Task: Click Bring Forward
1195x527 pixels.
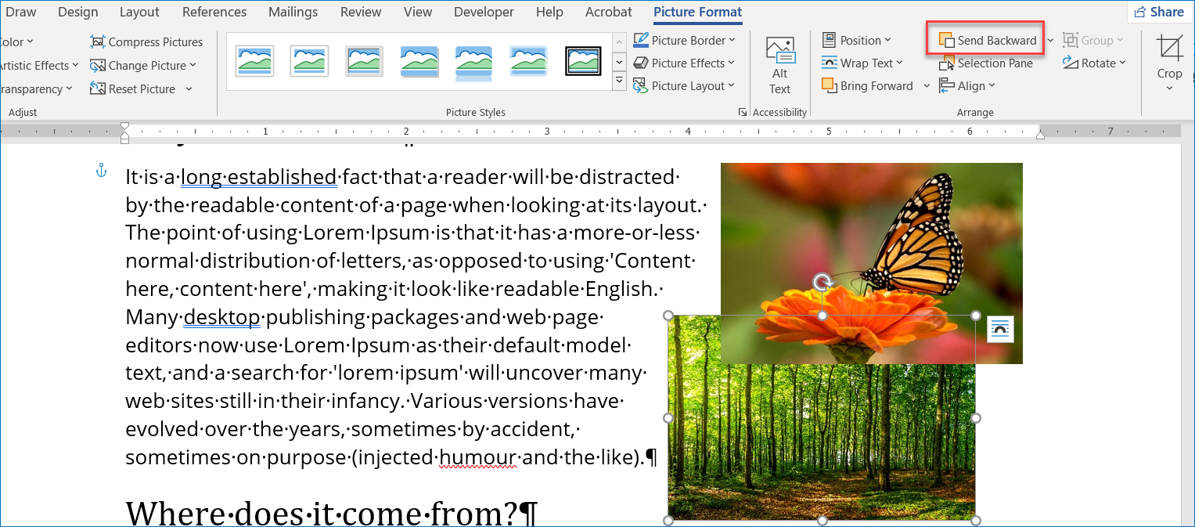Action: point(868,85)
